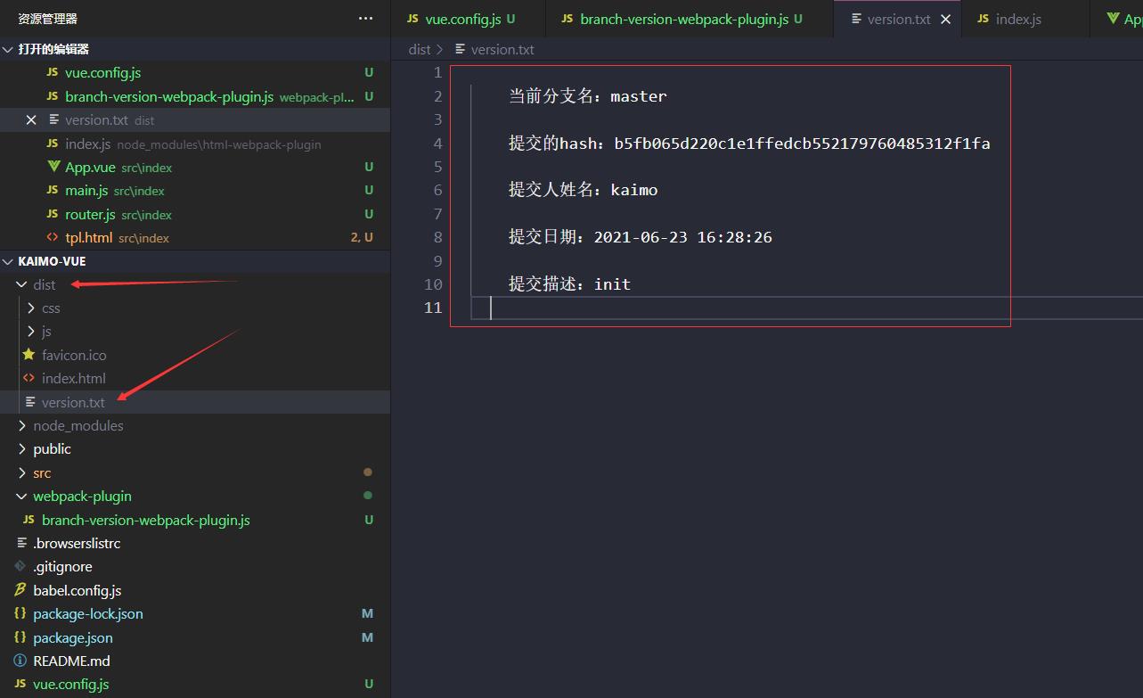Screen dimensions: 1143x698
Task: Click text file icon beside version.txt in tree
Action: (30, 402)
